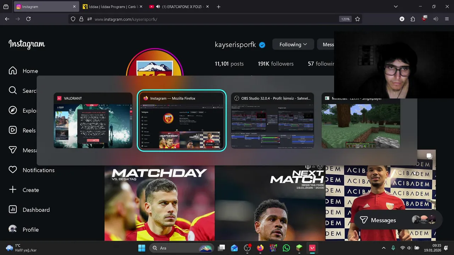Click the greyed speaker toolbar icon
Screen dimensions: 454x255
point(436,19)
